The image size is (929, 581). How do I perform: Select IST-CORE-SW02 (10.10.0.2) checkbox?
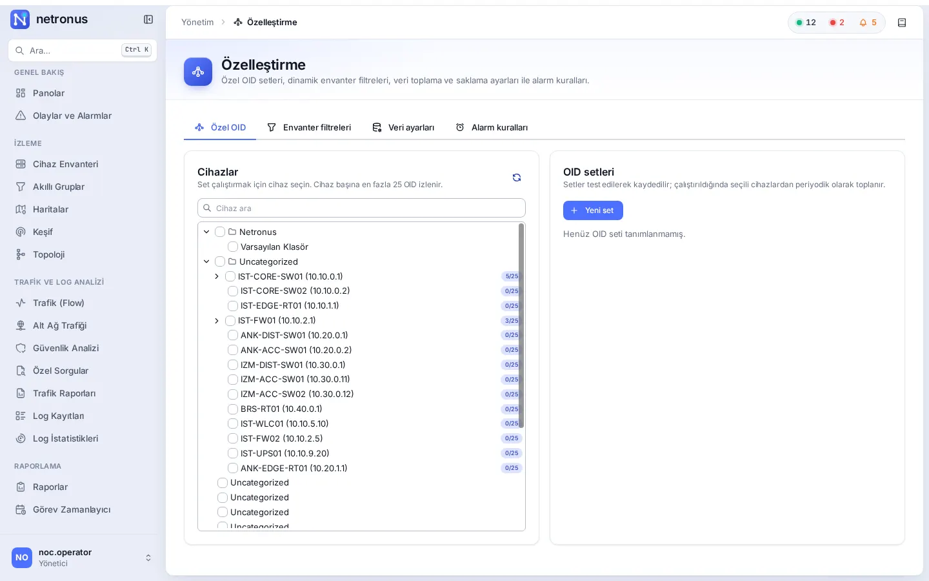(x=233, y=291)
